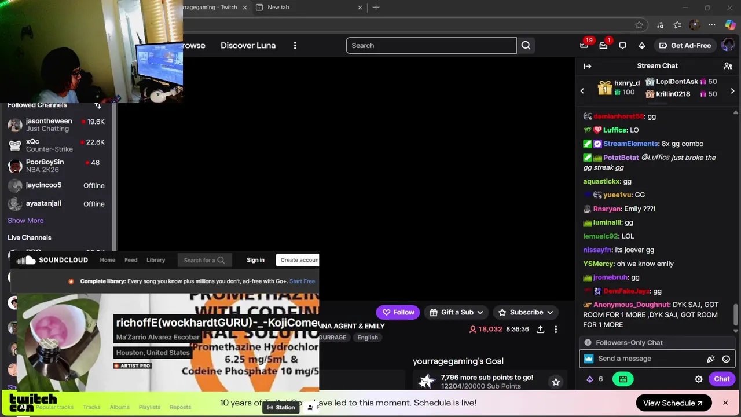Close the yourragegaming Twitch browser tab
Image resolution: width=741 pixels, height=417 pixels.
pos(244,7)
